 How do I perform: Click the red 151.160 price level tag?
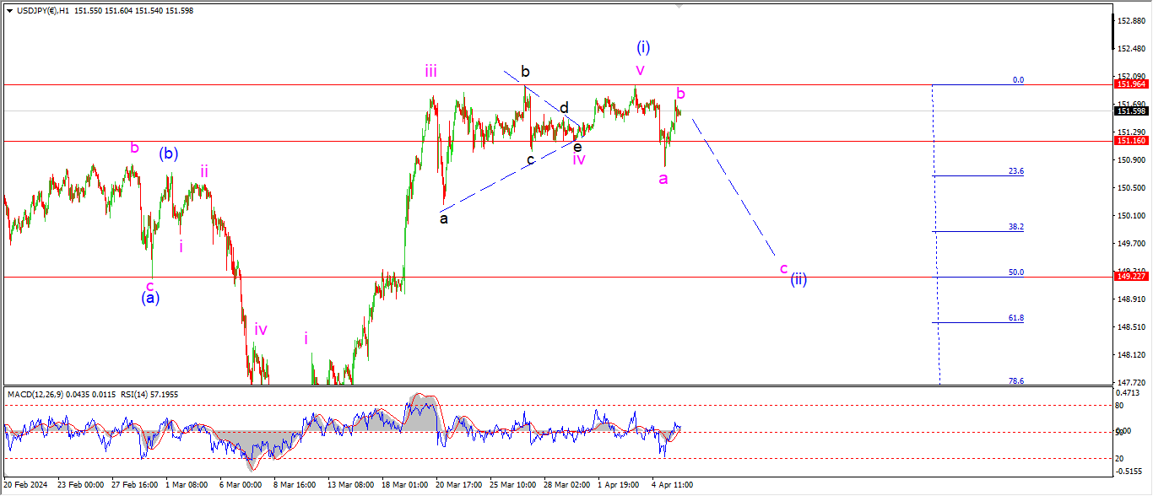(1130, 142)
